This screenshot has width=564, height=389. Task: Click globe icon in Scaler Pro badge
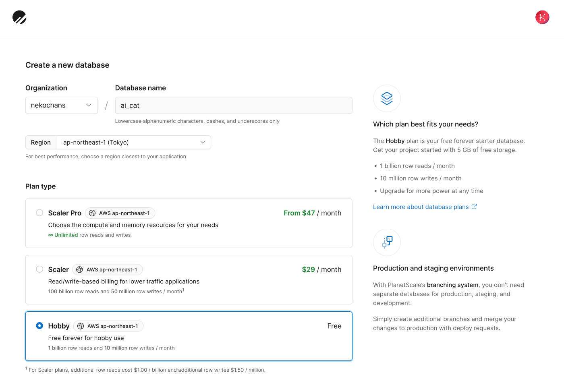tap(92, 213)
